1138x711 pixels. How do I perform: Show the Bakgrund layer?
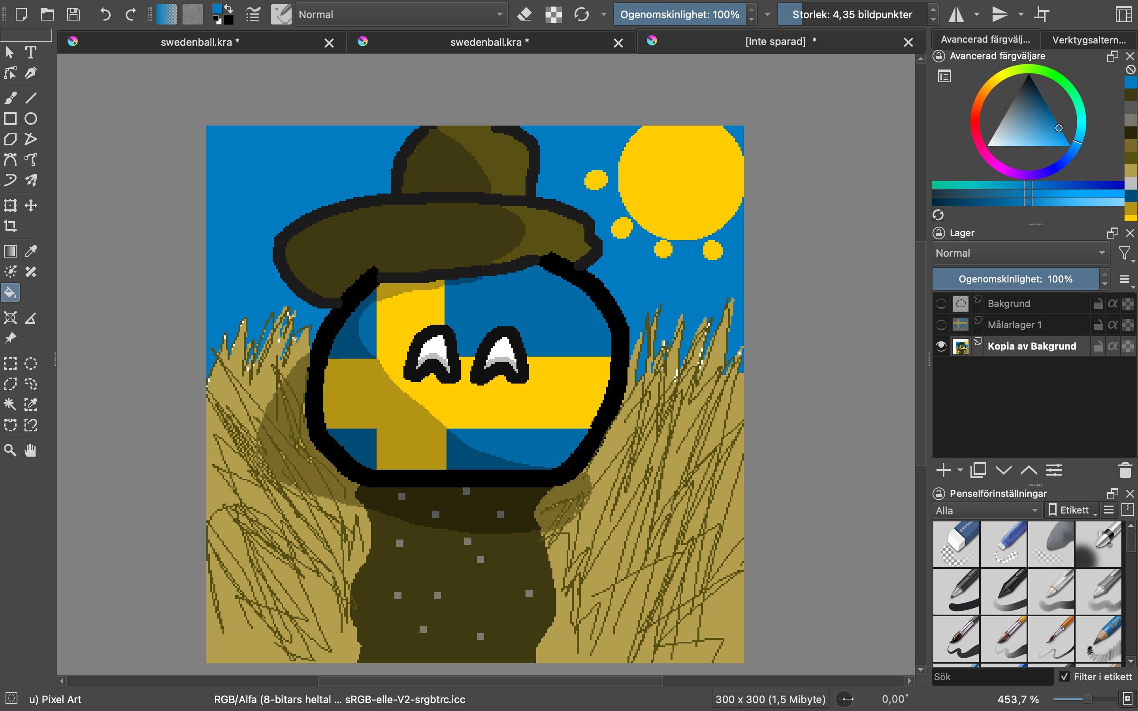[x=940, y=303]
